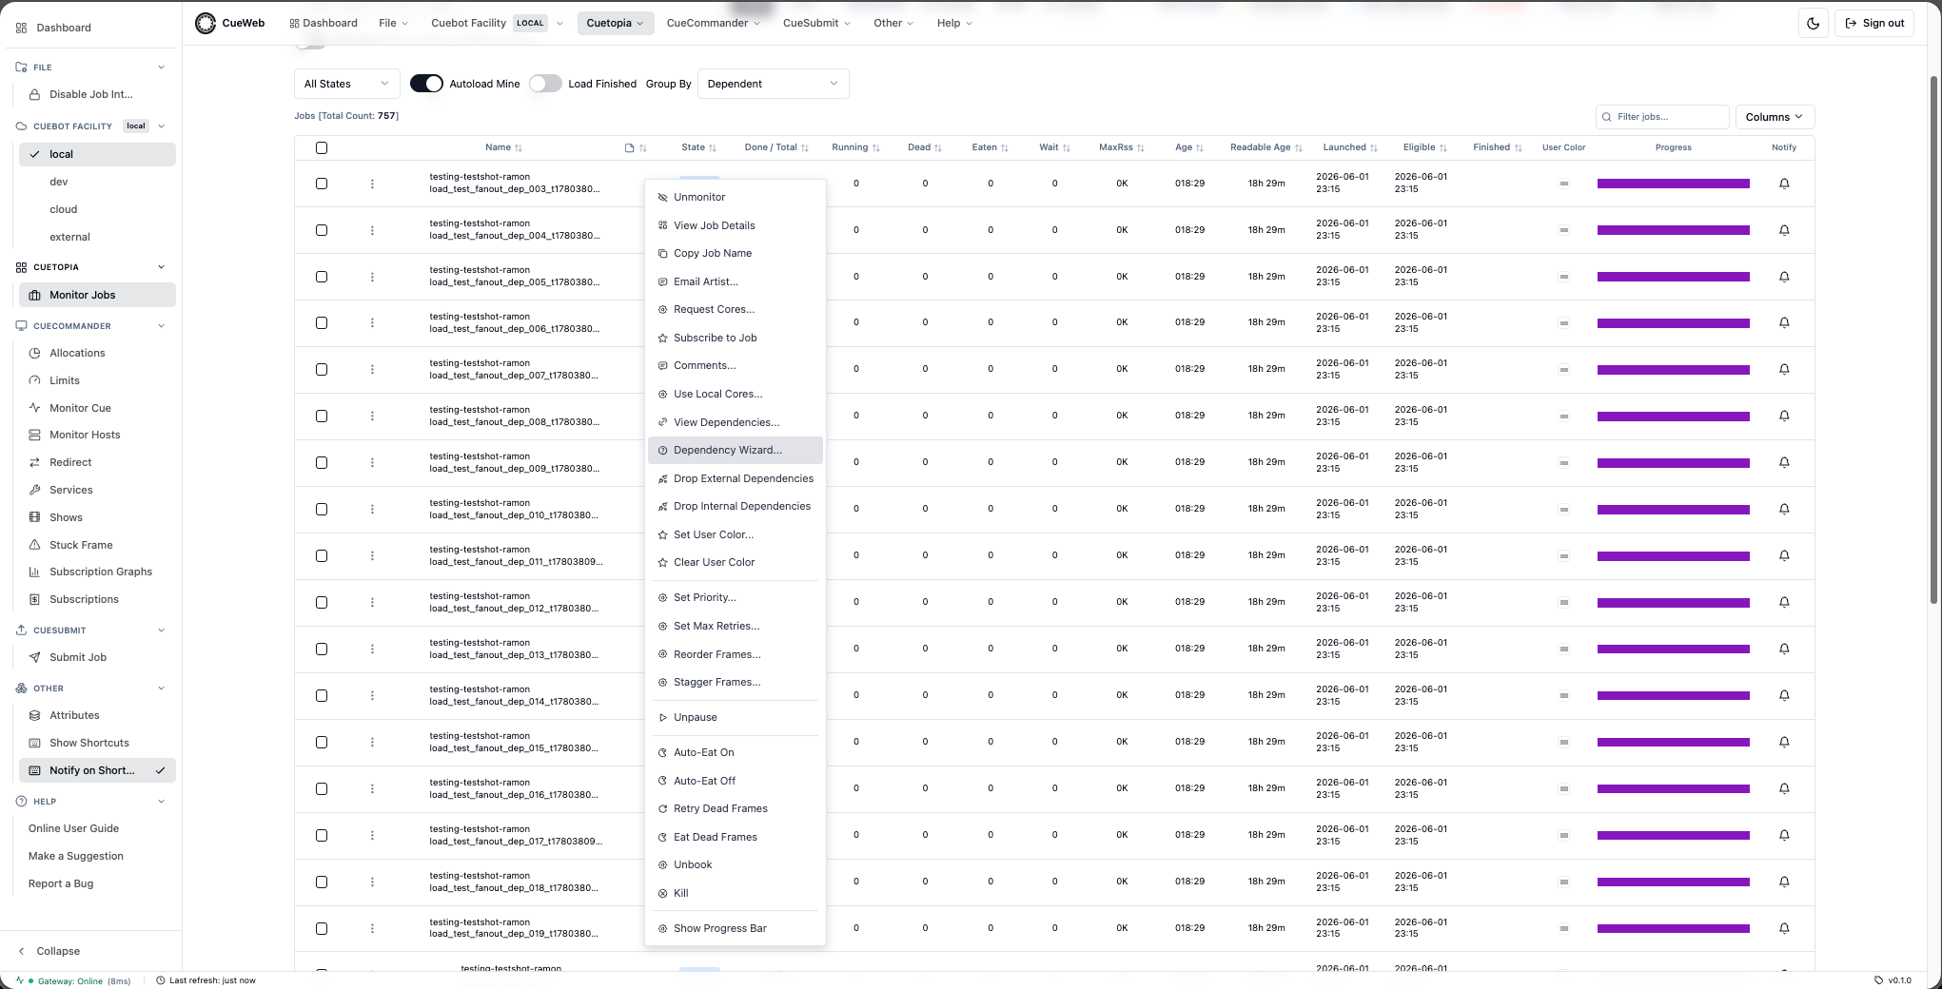Click the CueWeb logo icon
The width and height of the screenshot is (1942, 989).
tap(206, 23)
